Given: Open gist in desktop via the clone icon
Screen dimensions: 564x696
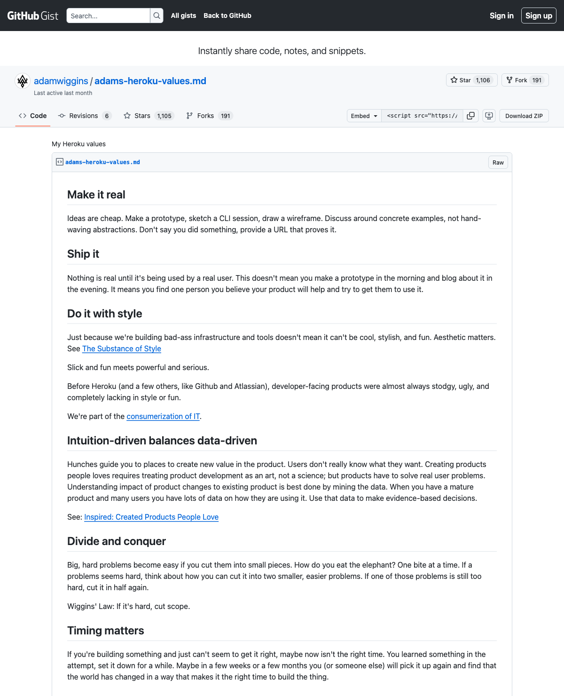Looking at the screenshot, I should click(x=489, y=116).
